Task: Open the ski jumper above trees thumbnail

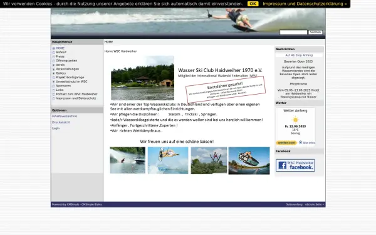Action: pos(209,160)
